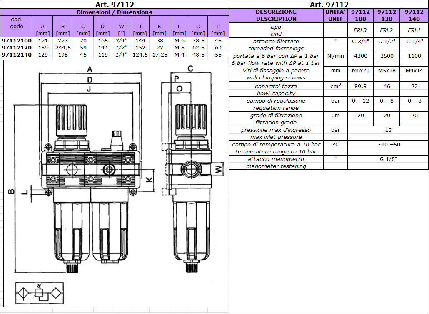Viewport: 429px width, 314px height.
Task: Click the cell with value 17,25
Action: coord(160,54)
